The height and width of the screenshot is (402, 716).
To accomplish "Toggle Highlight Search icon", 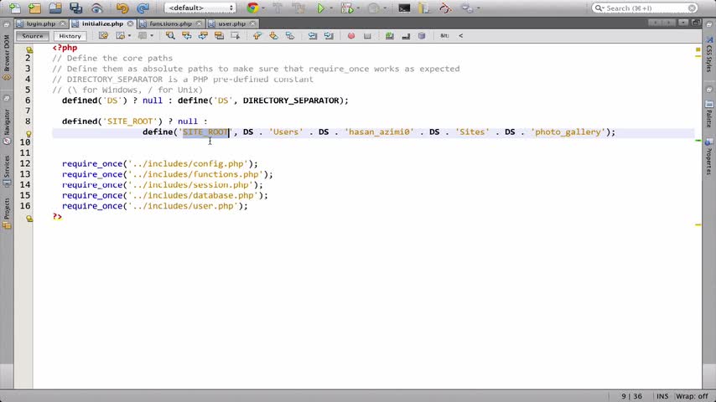I will point(219,35).
